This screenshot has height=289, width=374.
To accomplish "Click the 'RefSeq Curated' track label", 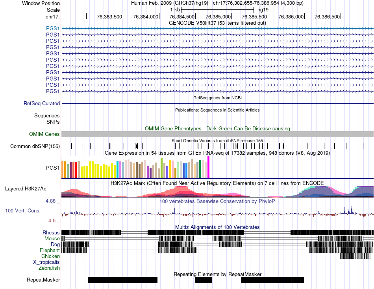I will [x=41, y=104].
